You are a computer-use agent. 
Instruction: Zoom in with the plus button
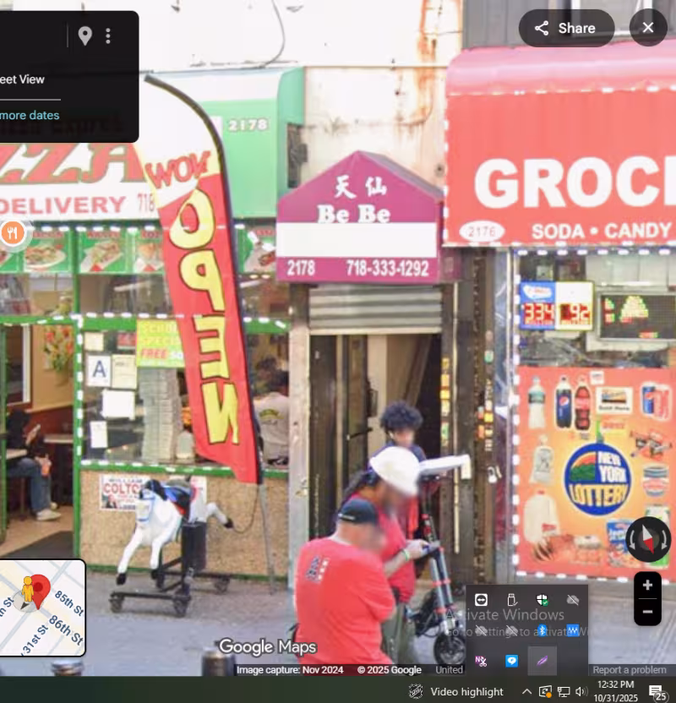[647, 585]
